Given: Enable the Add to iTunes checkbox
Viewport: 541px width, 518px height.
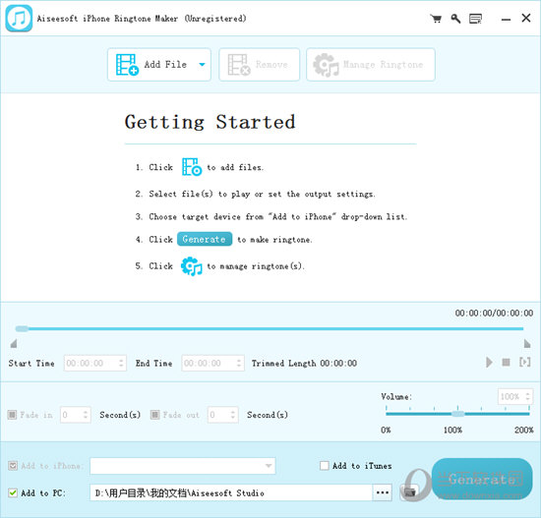Looking at the screenshot, I should [325, 466].
